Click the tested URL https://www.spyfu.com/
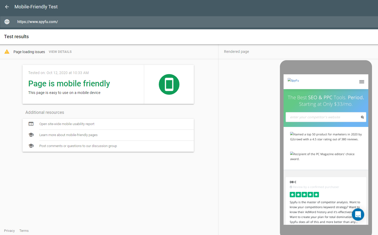Screen dimensions: 378x235 click(x=37, y=22)
